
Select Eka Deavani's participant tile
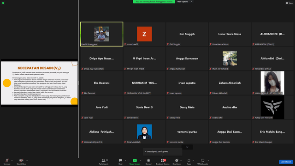click(102, 83)
